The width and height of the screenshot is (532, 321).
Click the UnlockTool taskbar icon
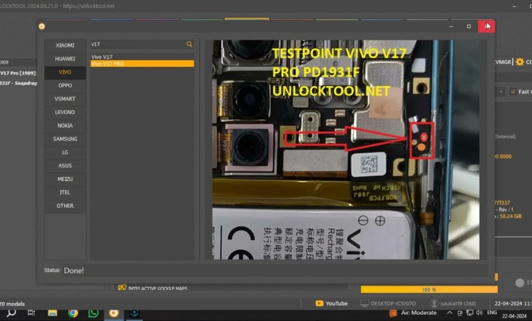pyautogui.click(x=114, y=313)
